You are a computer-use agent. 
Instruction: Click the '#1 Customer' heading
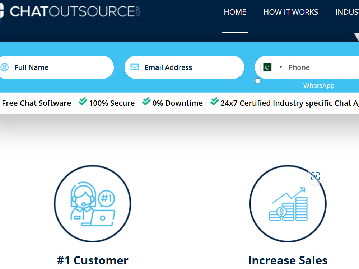pyautogui.click(x=93, y=260)
